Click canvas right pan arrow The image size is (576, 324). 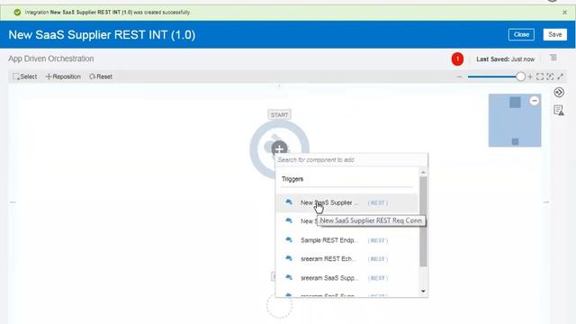tap(546, 202)
